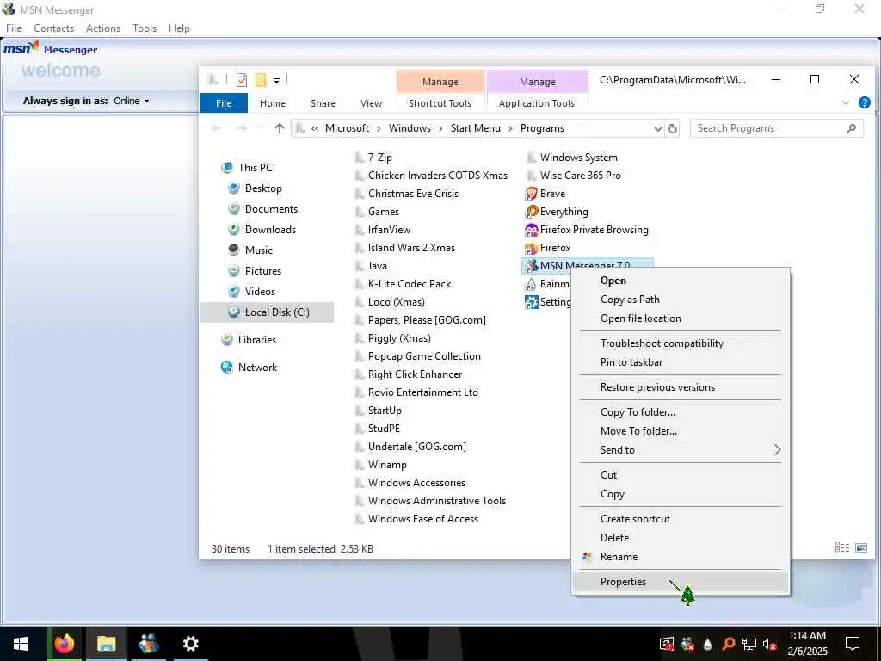Select Pin to taskbar
The height and width of the screenshot is (661, 881).
pyautogui.click(x=680, y=362)
